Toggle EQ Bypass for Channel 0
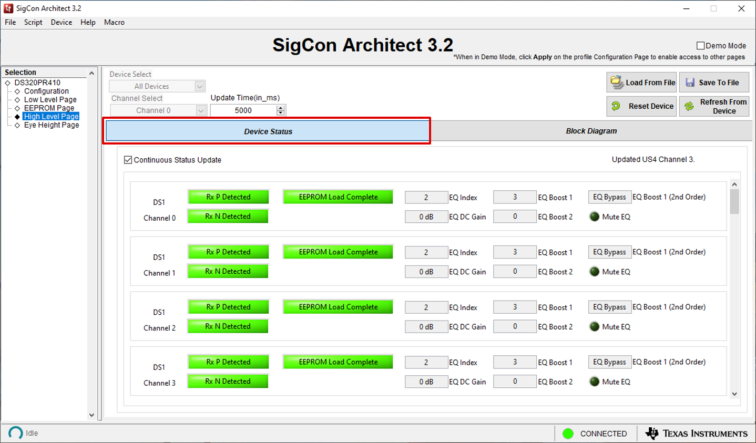The height and width of the screenshot is (443, 756). pos(609,197)
